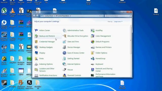The width and height of the screenshot is (162, 91).
Task: Open Performance Information and Tools icon
Action: pos(93,75)
